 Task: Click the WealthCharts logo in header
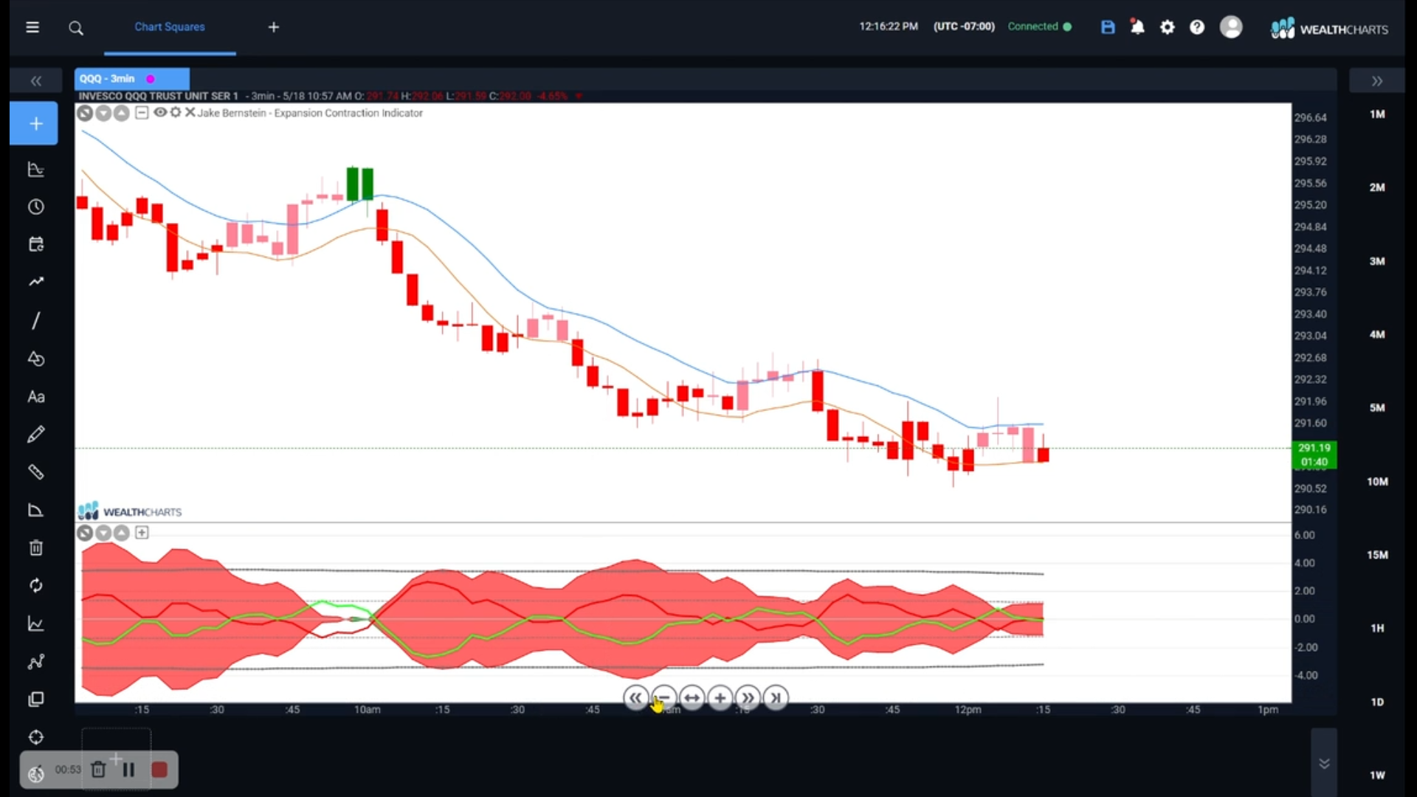(1329, 29)
